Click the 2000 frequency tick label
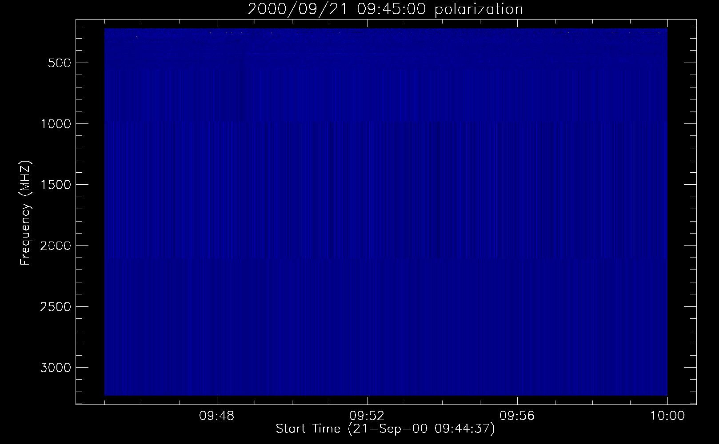719x444 pixels. (56, 246)
